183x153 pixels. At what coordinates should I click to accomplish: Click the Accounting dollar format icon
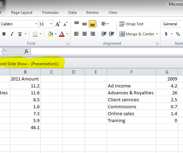tap(166, 34)
